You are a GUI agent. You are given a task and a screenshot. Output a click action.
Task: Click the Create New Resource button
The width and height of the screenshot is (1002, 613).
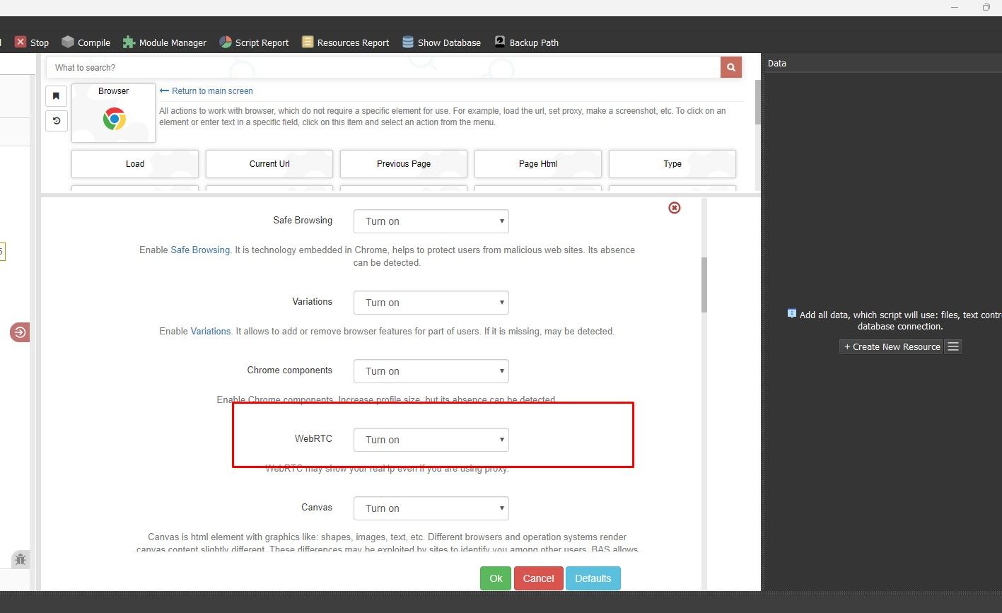[891, 346]
